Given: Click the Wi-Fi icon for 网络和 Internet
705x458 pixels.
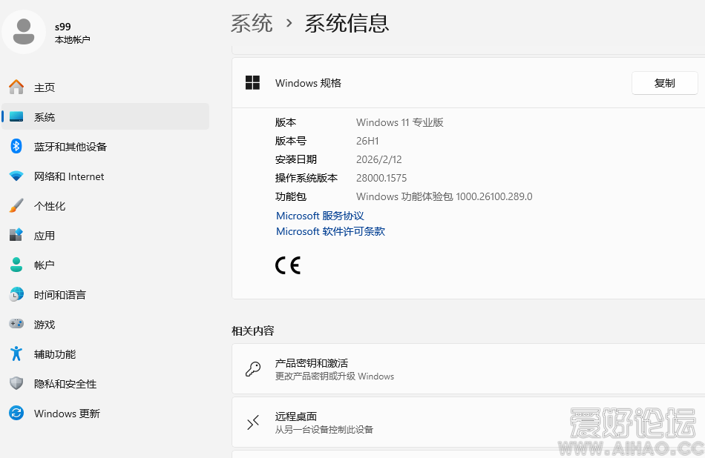Looking at the screenshot, I should tap(16, 176).
